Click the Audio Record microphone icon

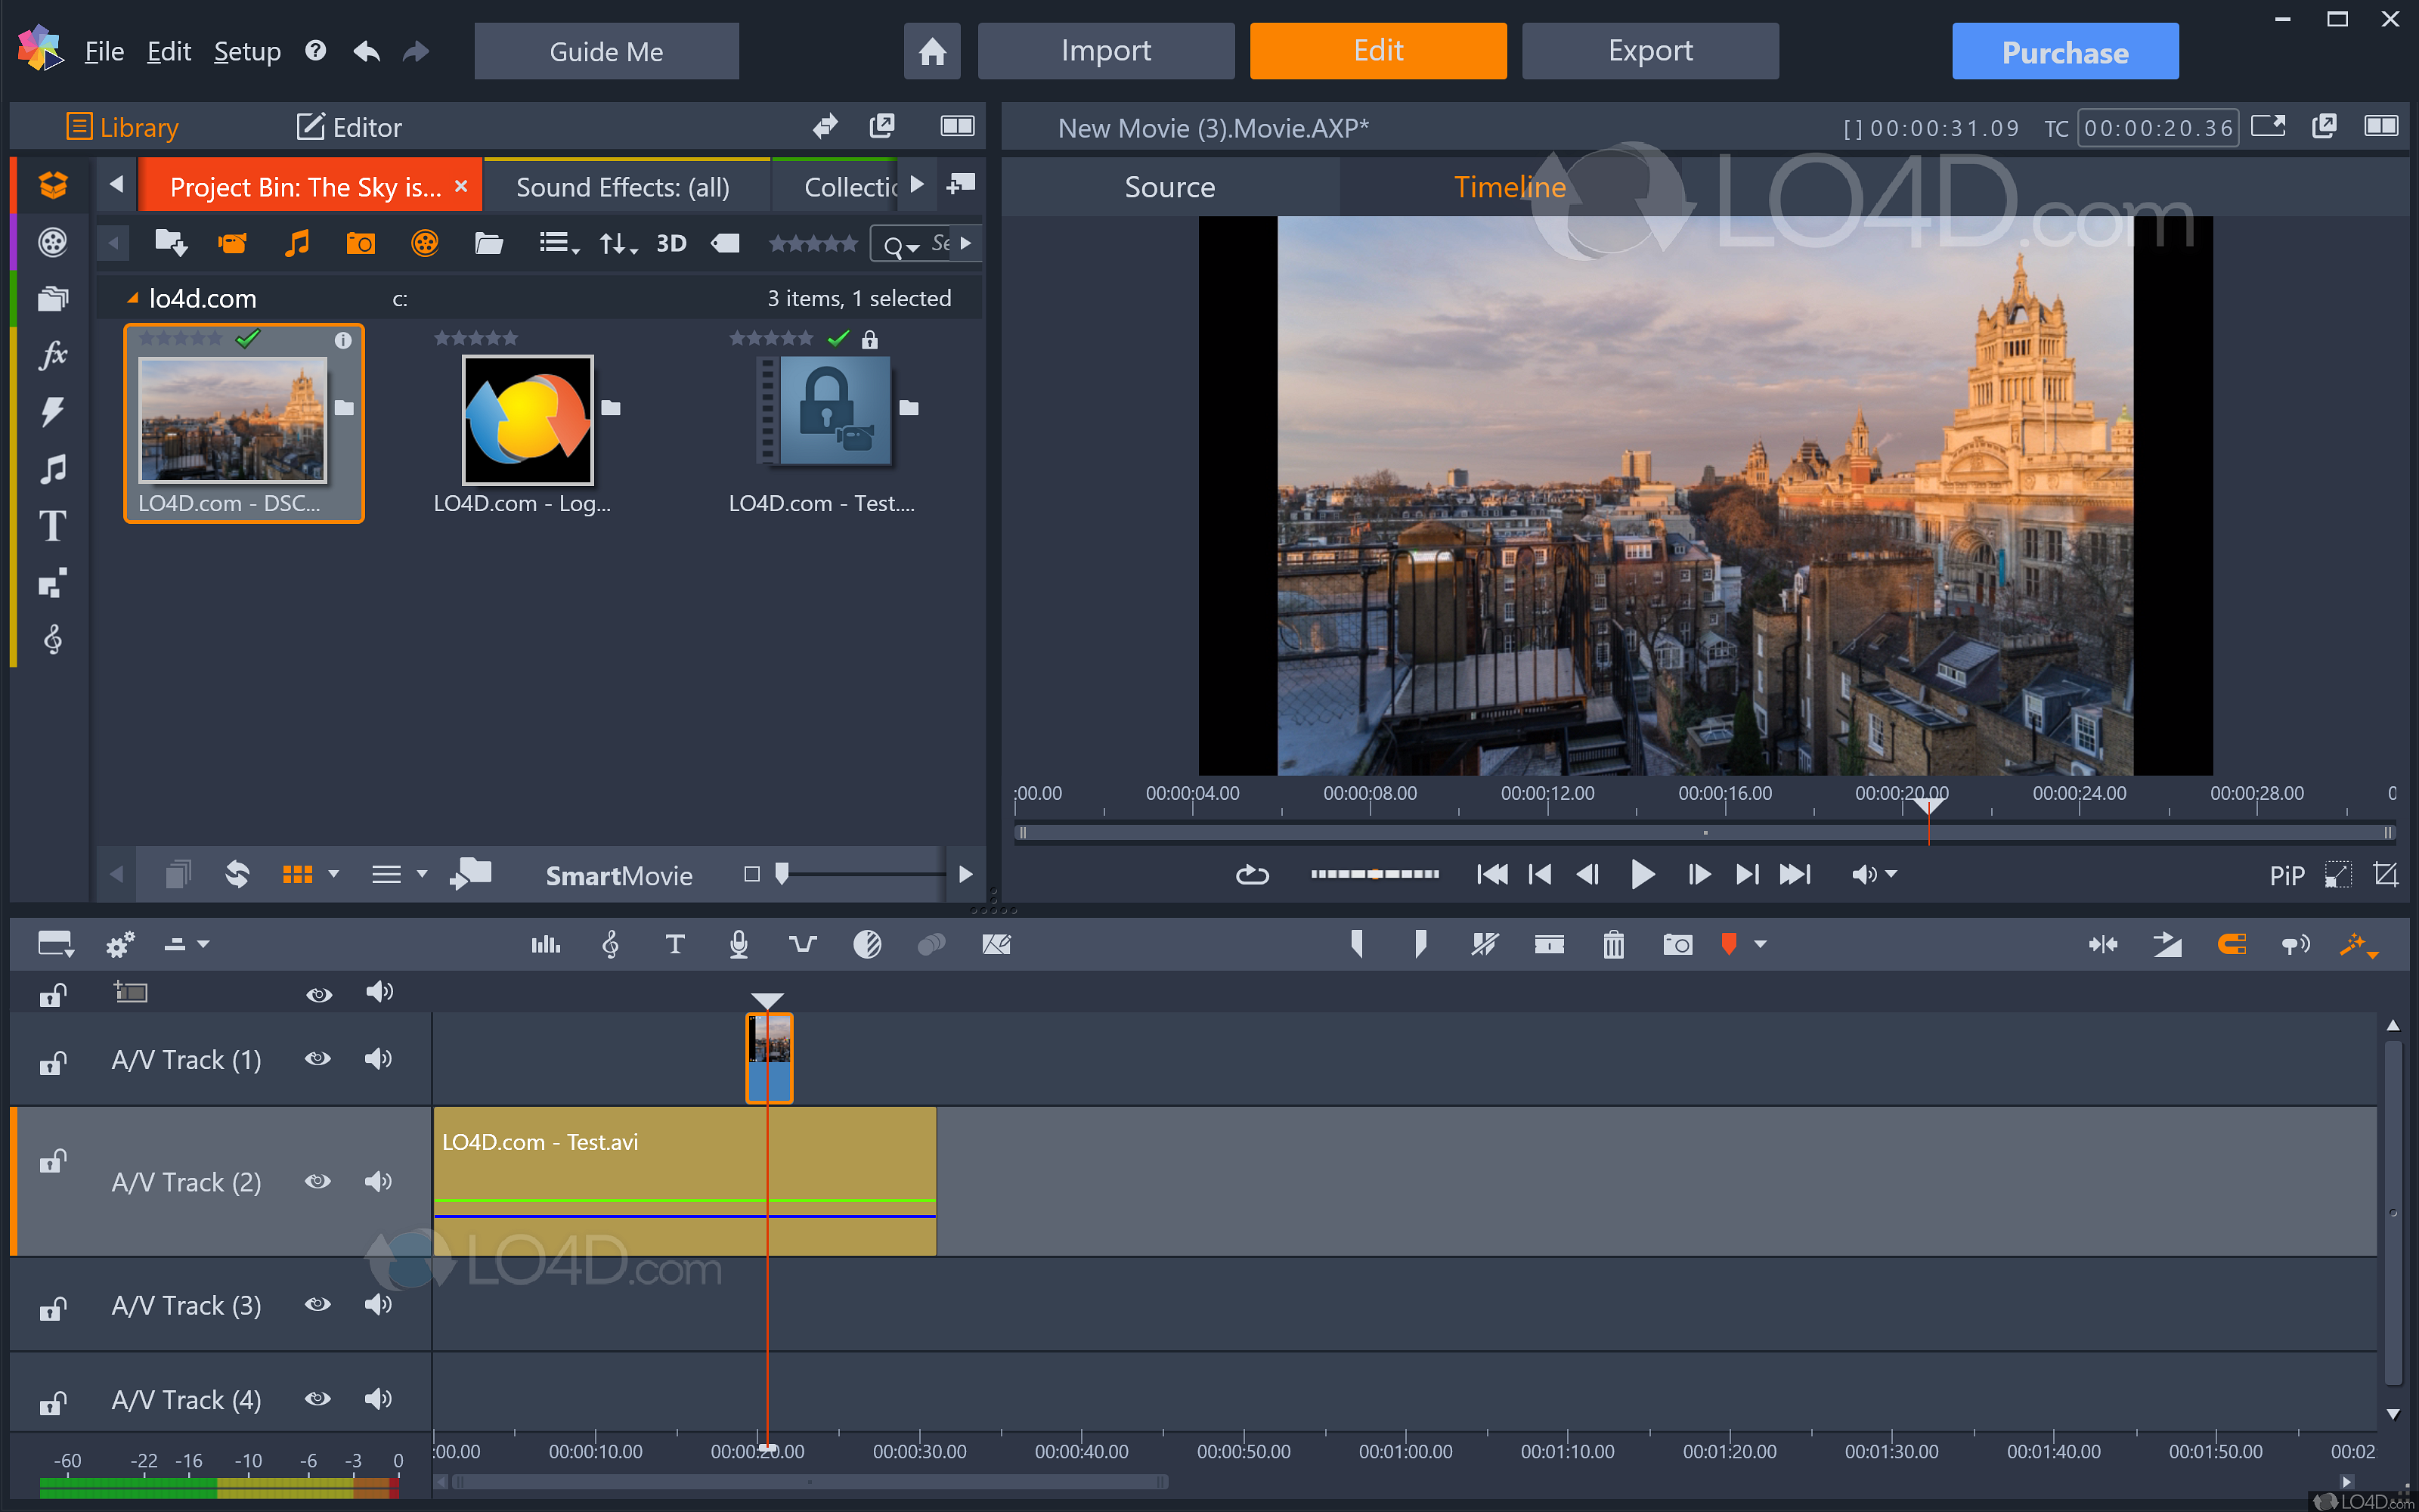pyautogui.click(x=739, y=944)
